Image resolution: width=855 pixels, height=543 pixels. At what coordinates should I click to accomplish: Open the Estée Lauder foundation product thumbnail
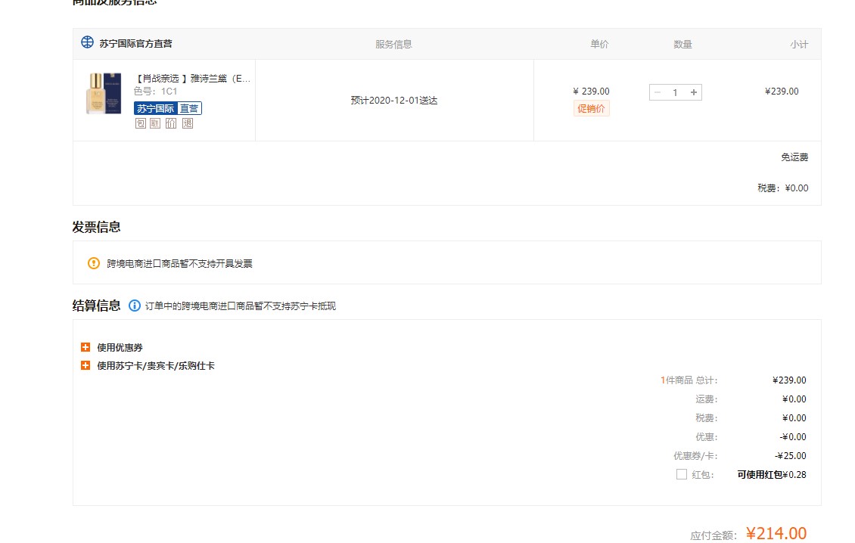point(104,93)
